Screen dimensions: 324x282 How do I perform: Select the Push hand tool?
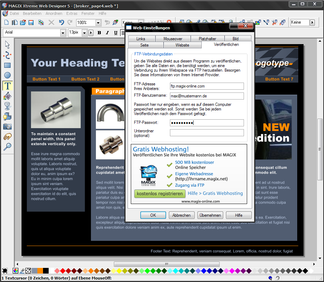[x=7, y=137]
